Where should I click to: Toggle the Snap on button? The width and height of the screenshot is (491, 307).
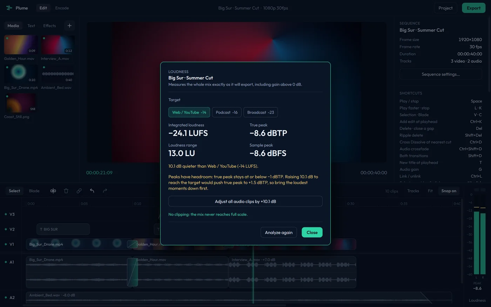(x=449, y=191)
